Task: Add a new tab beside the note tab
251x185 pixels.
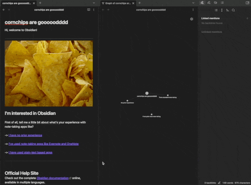Action: (x=40, y=3)
